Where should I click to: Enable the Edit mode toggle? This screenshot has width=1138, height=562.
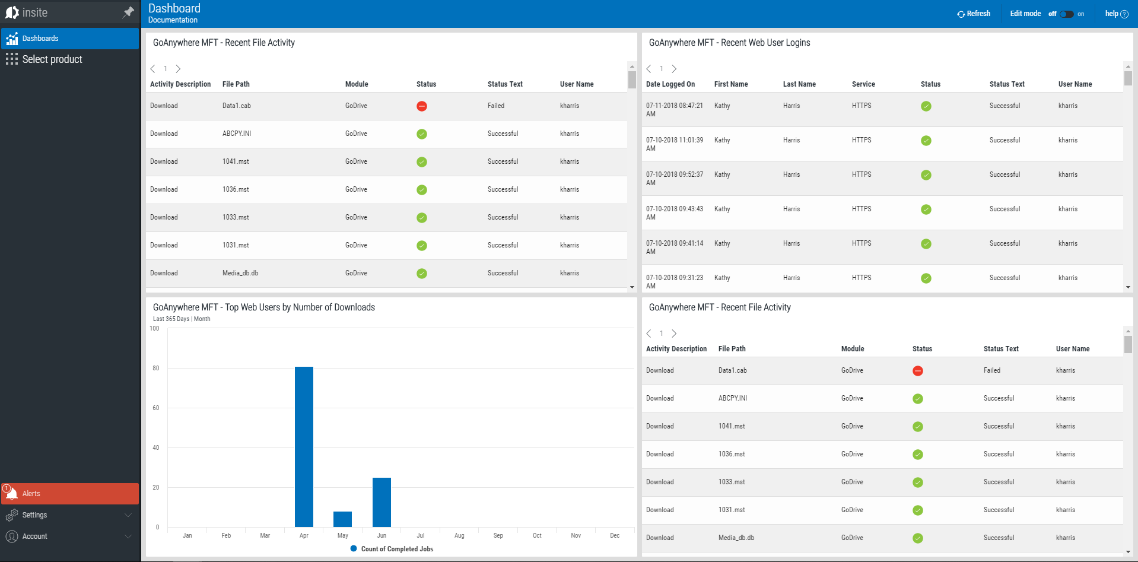[1066, 13]
